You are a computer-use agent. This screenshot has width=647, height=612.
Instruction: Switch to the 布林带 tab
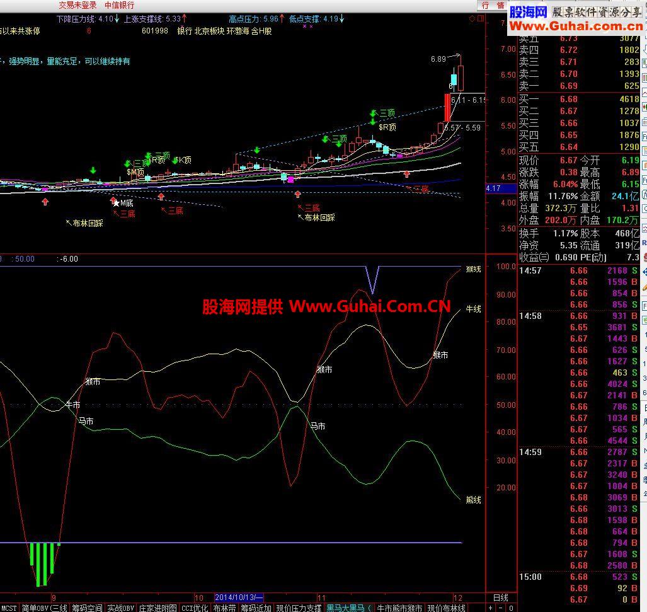(x=224, y=608)
